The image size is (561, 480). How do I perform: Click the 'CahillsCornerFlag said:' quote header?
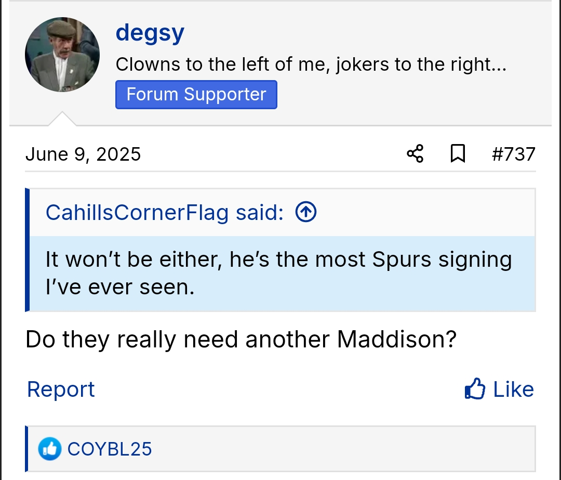point(165,212)
